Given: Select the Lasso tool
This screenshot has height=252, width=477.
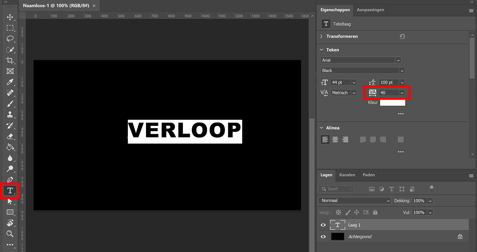Looking at the screenshot, I should coord(10,39).
